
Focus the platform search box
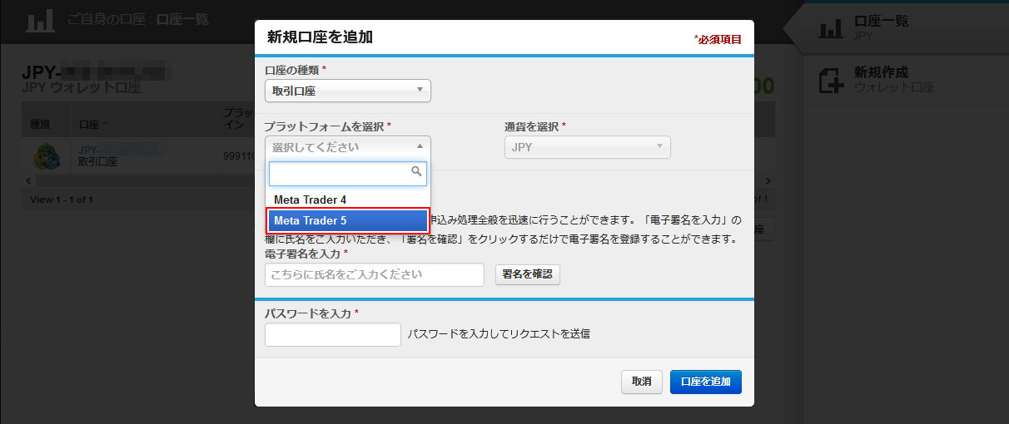point(348,174)
